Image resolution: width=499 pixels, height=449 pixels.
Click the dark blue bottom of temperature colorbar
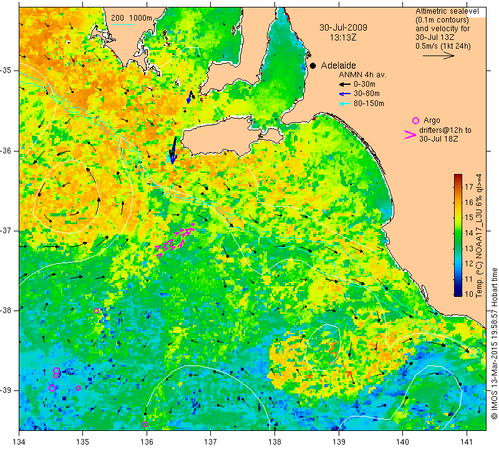tap(458, 293)
